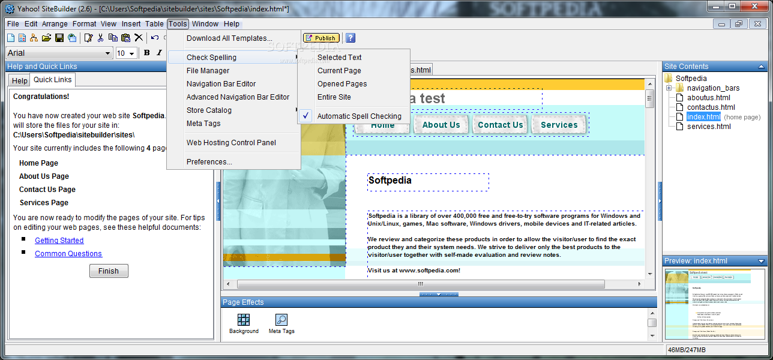
Task: Click the Copy toolbar icon
Action: point(113,38)
